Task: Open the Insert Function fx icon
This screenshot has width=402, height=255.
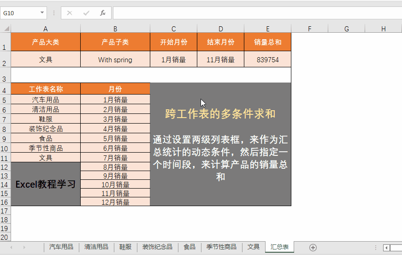Action: click(x=102, y=13)
